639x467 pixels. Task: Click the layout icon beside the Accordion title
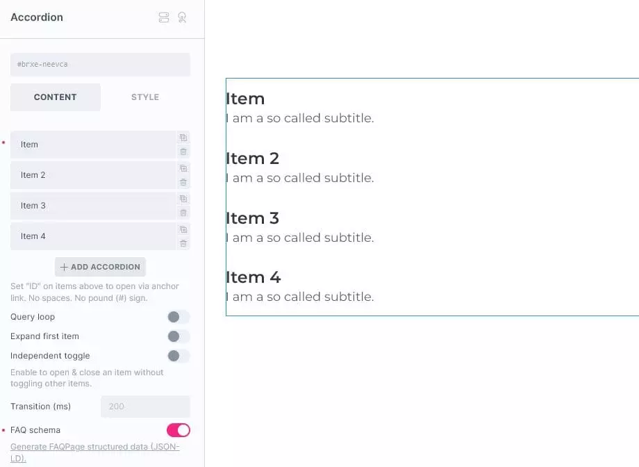pos(164,17)
